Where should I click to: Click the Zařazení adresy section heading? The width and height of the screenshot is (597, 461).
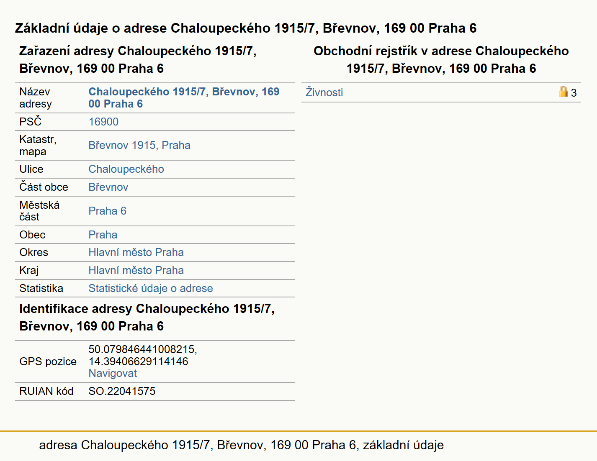click(138, 59)
